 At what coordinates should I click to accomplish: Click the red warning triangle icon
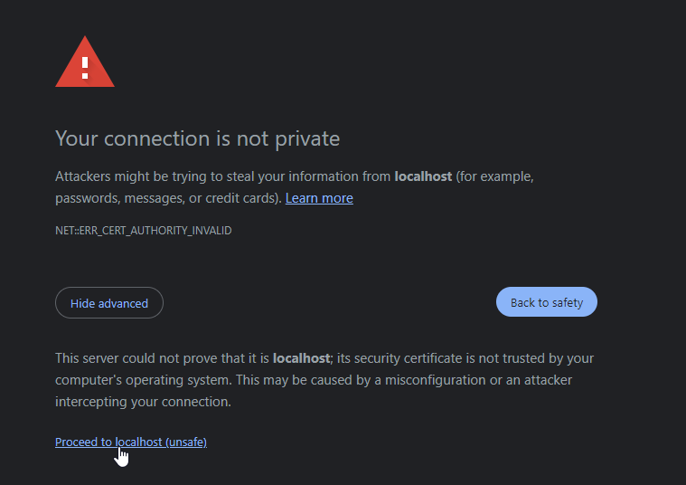tap(85, 62)
